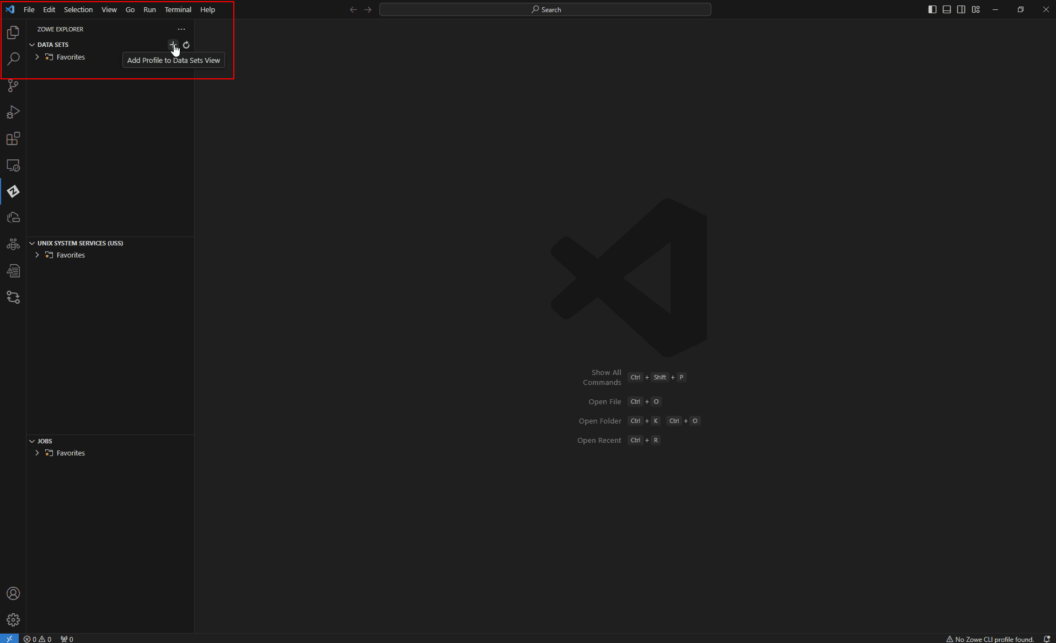Show errors and warnings from the status bar
This screenshot has height=643, width=1056.
pos(37,639)
